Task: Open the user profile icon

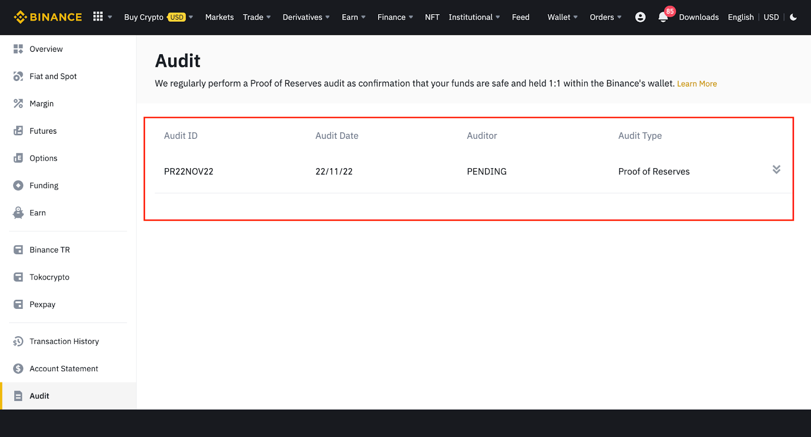Action: [640, 17]
